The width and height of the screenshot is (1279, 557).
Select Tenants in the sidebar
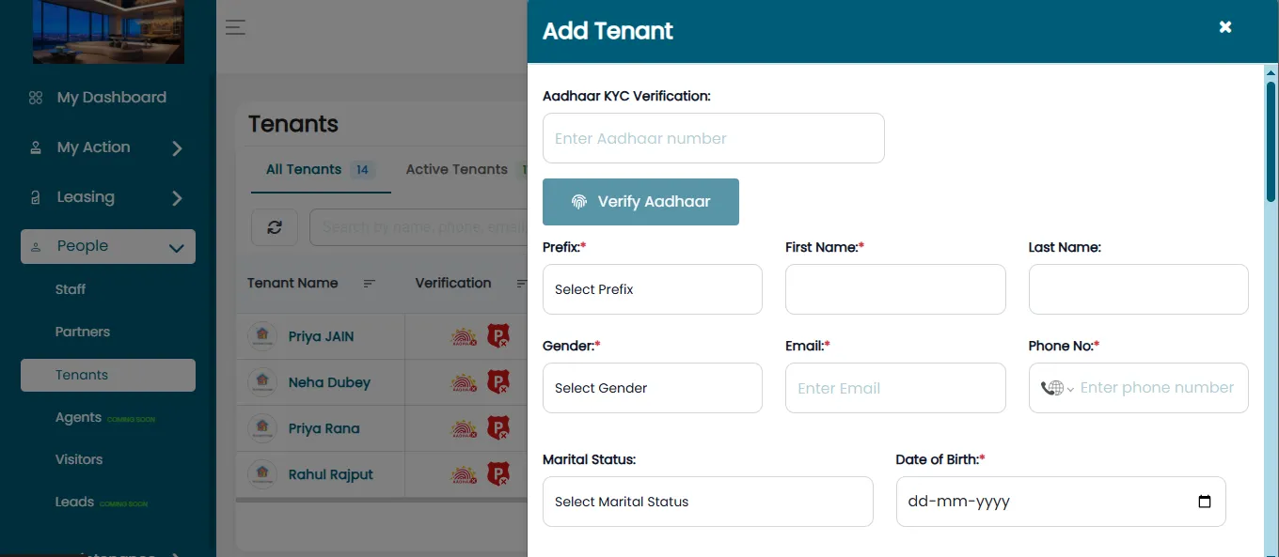pos(108,375)
